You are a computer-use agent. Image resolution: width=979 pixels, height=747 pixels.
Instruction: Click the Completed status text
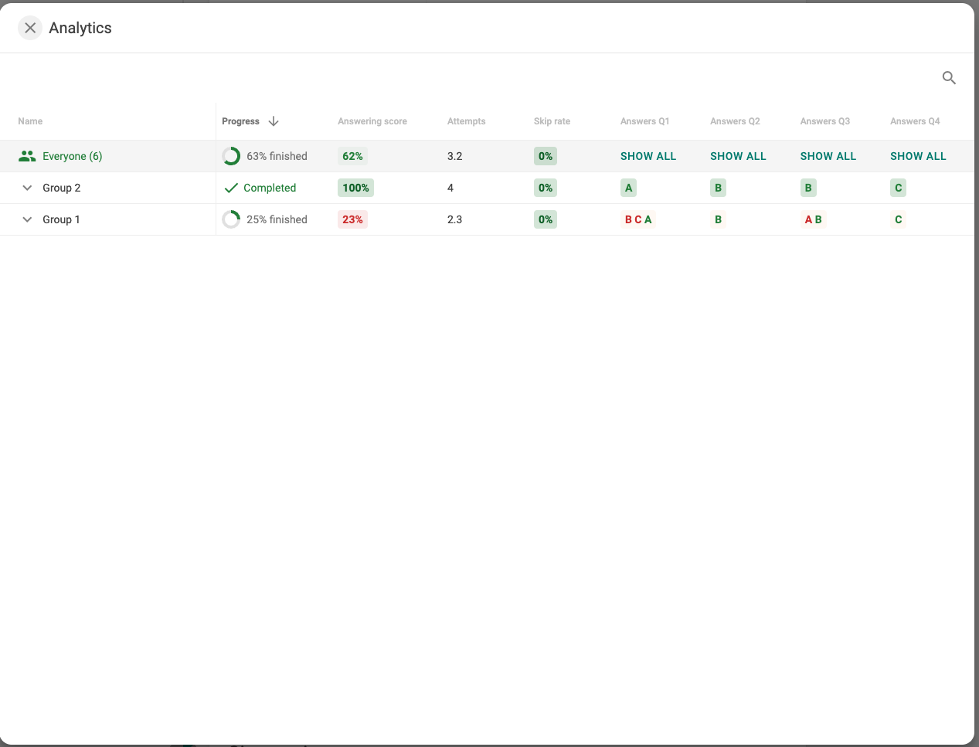[x=270, y=188]
